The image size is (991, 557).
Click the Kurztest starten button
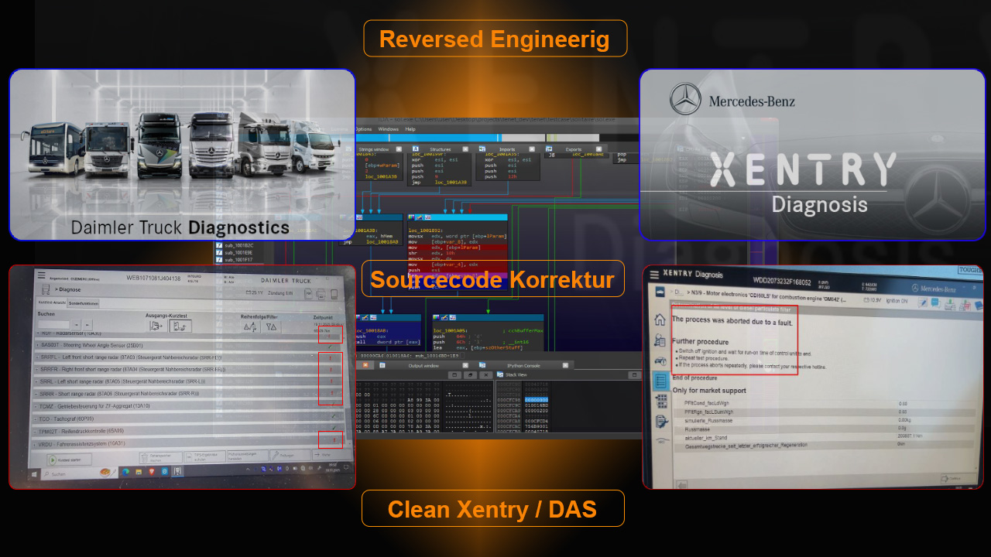[70, 460]
